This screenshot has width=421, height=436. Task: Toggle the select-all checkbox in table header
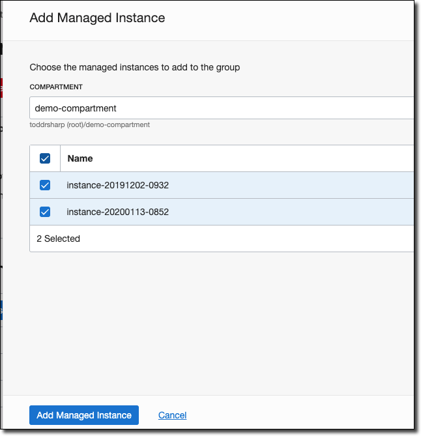45,158
